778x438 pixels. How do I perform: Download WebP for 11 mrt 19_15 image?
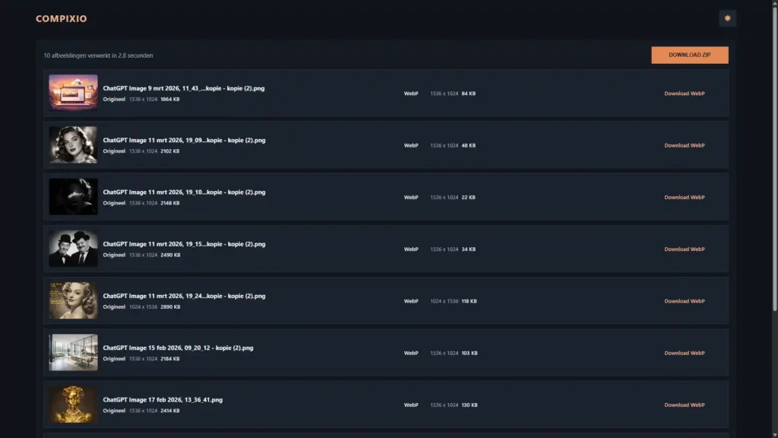click(684, 249)
